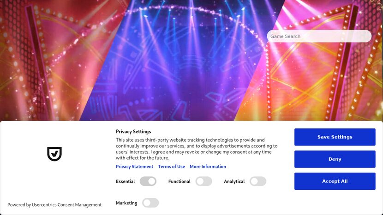The height and width of the screenshot is (215, 383).
Task: Click the Analytical label text
Action: tap(234, 181)
